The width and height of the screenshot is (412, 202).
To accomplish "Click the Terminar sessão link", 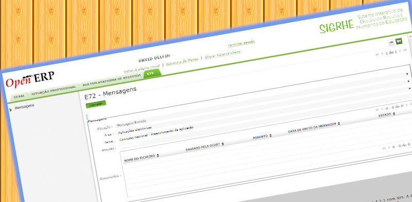I will (x=241, y=43).
